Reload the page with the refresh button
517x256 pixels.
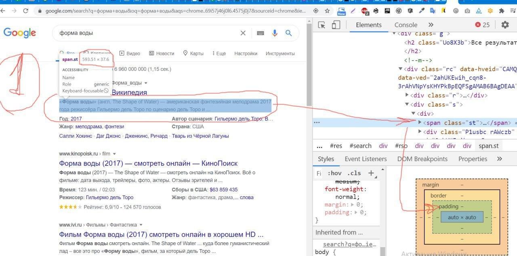pos(26,11)
